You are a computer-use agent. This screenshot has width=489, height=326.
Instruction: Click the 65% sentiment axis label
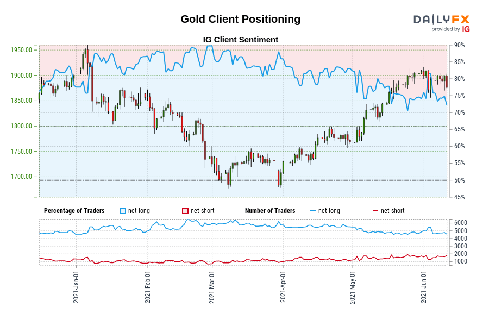(x=459, y=129)
